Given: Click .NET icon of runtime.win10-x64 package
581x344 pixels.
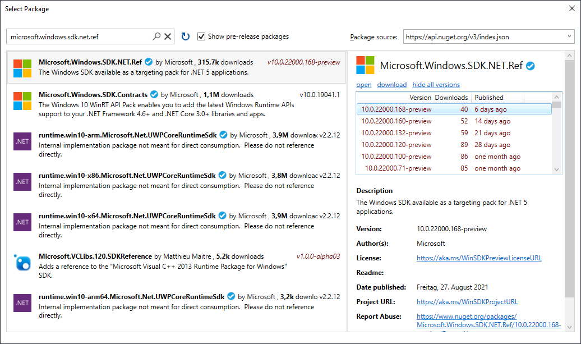Looking at the screenshot, I should coord(22,222).
